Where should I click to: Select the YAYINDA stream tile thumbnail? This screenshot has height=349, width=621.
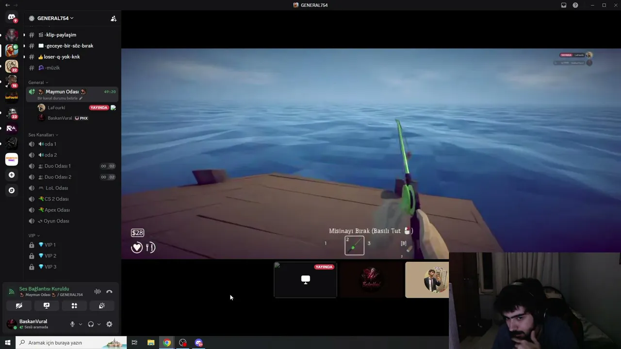pos(306,280)
